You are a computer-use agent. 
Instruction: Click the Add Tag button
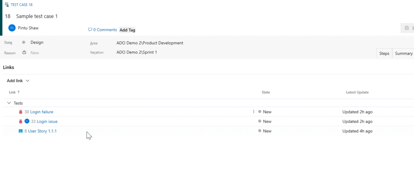click(127, 30)
